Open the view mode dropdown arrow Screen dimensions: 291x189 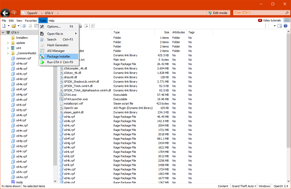[x=275, y=26]
